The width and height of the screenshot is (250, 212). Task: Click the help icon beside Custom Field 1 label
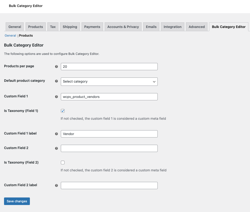click(x=56, y=133)
